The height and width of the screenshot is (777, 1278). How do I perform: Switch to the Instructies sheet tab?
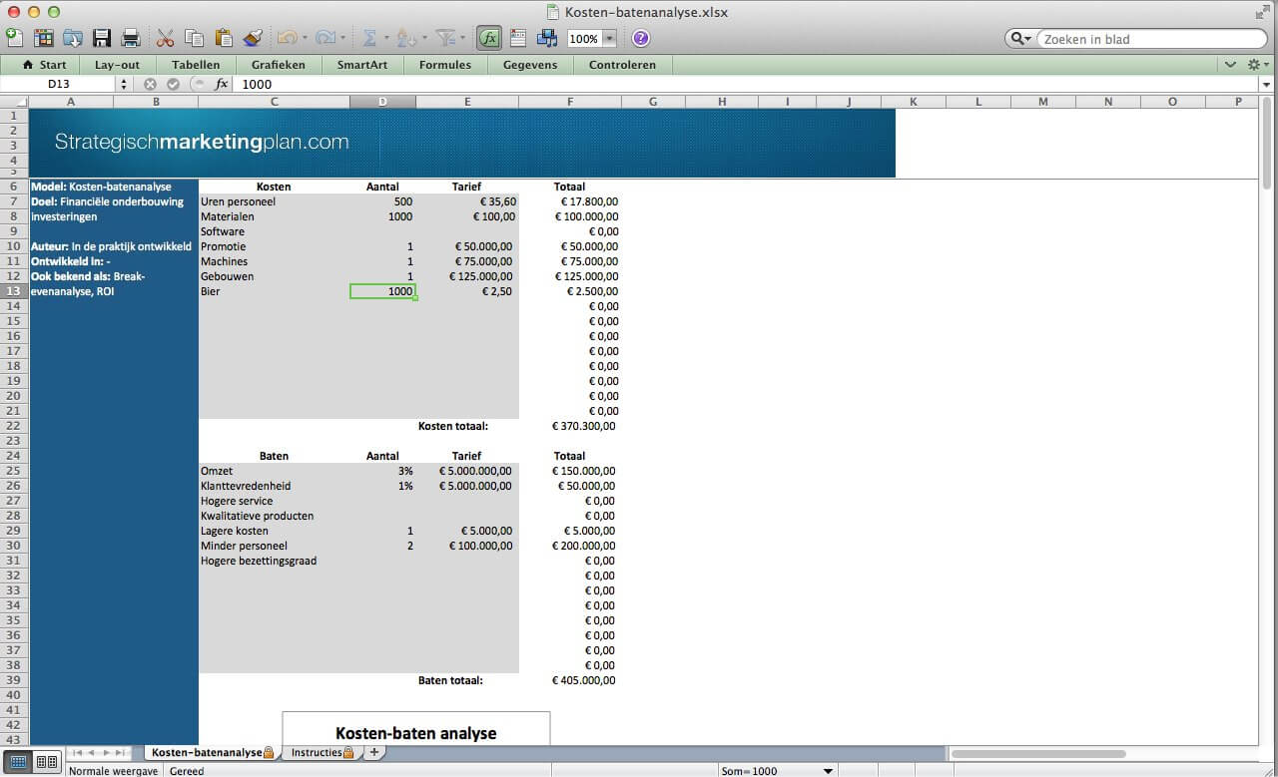click(317, 752)
